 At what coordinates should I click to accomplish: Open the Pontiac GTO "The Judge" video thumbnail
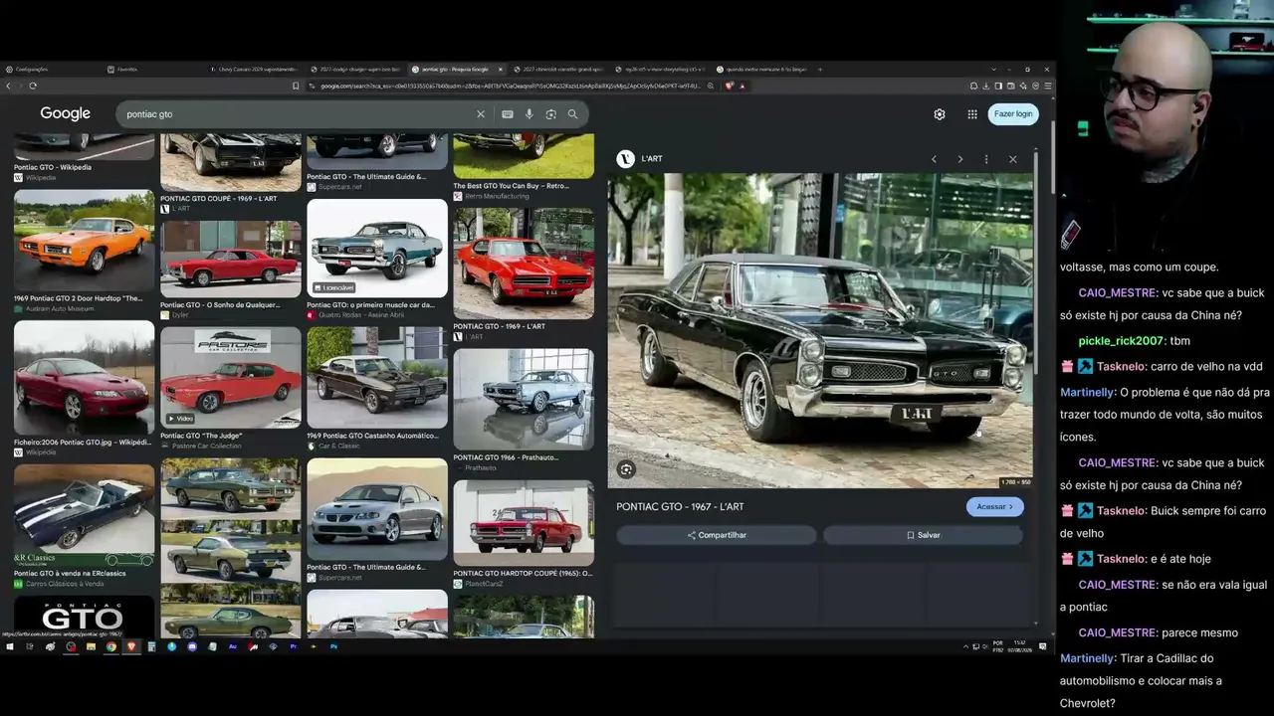tap(231, 378)
